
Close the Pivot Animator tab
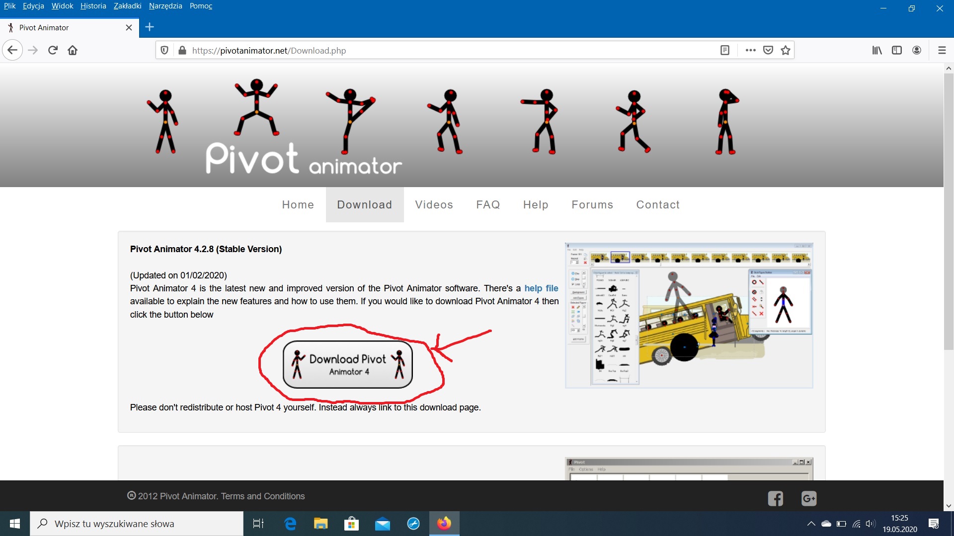click(129, 28)
